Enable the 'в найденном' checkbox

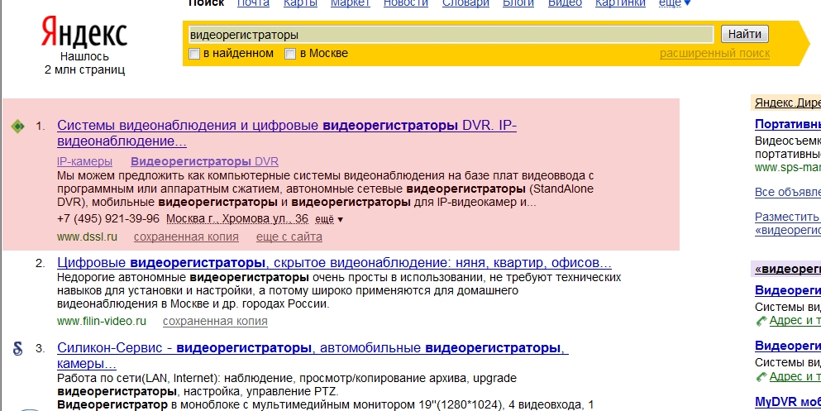click(194, 54)
